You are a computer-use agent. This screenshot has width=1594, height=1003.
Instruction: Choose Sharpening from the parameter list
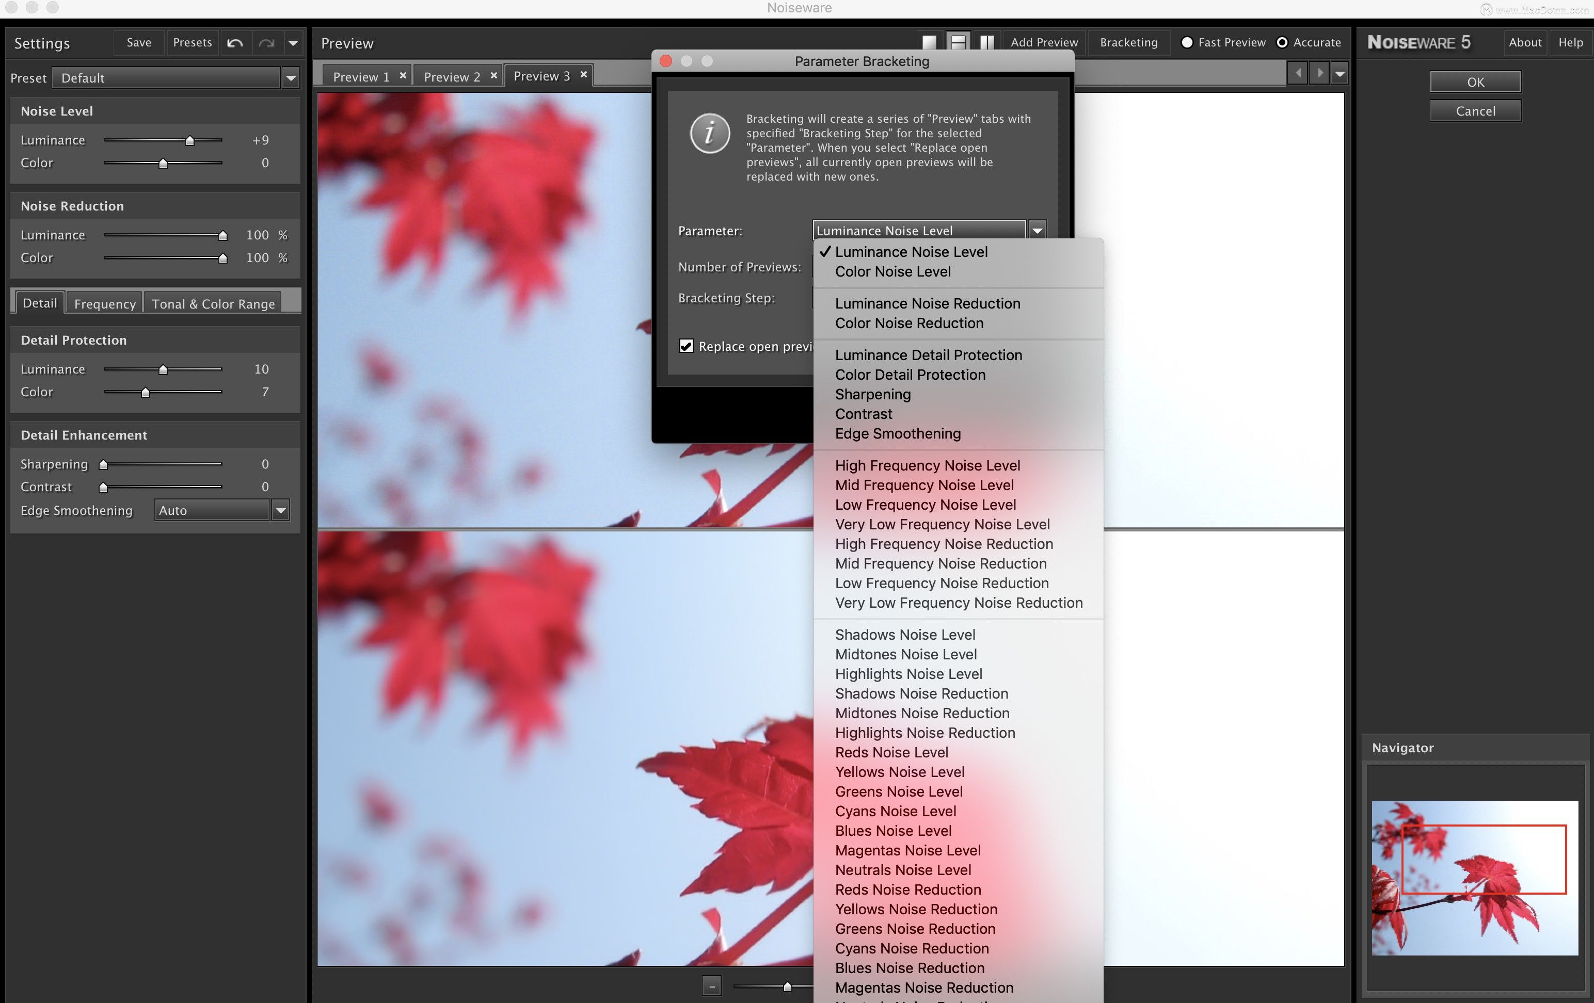872,394
